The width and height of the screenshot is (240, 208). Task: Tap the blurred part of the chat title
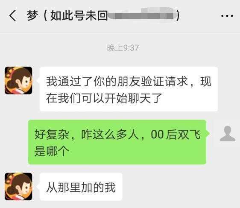pos(142,15)
